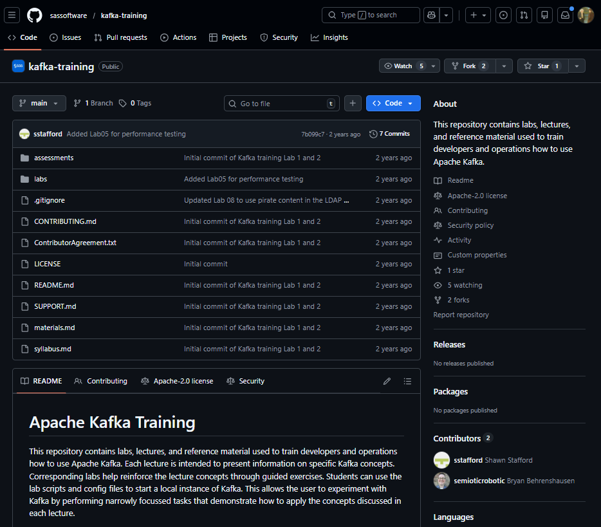Open the .gitignore file

coord(50,200)
